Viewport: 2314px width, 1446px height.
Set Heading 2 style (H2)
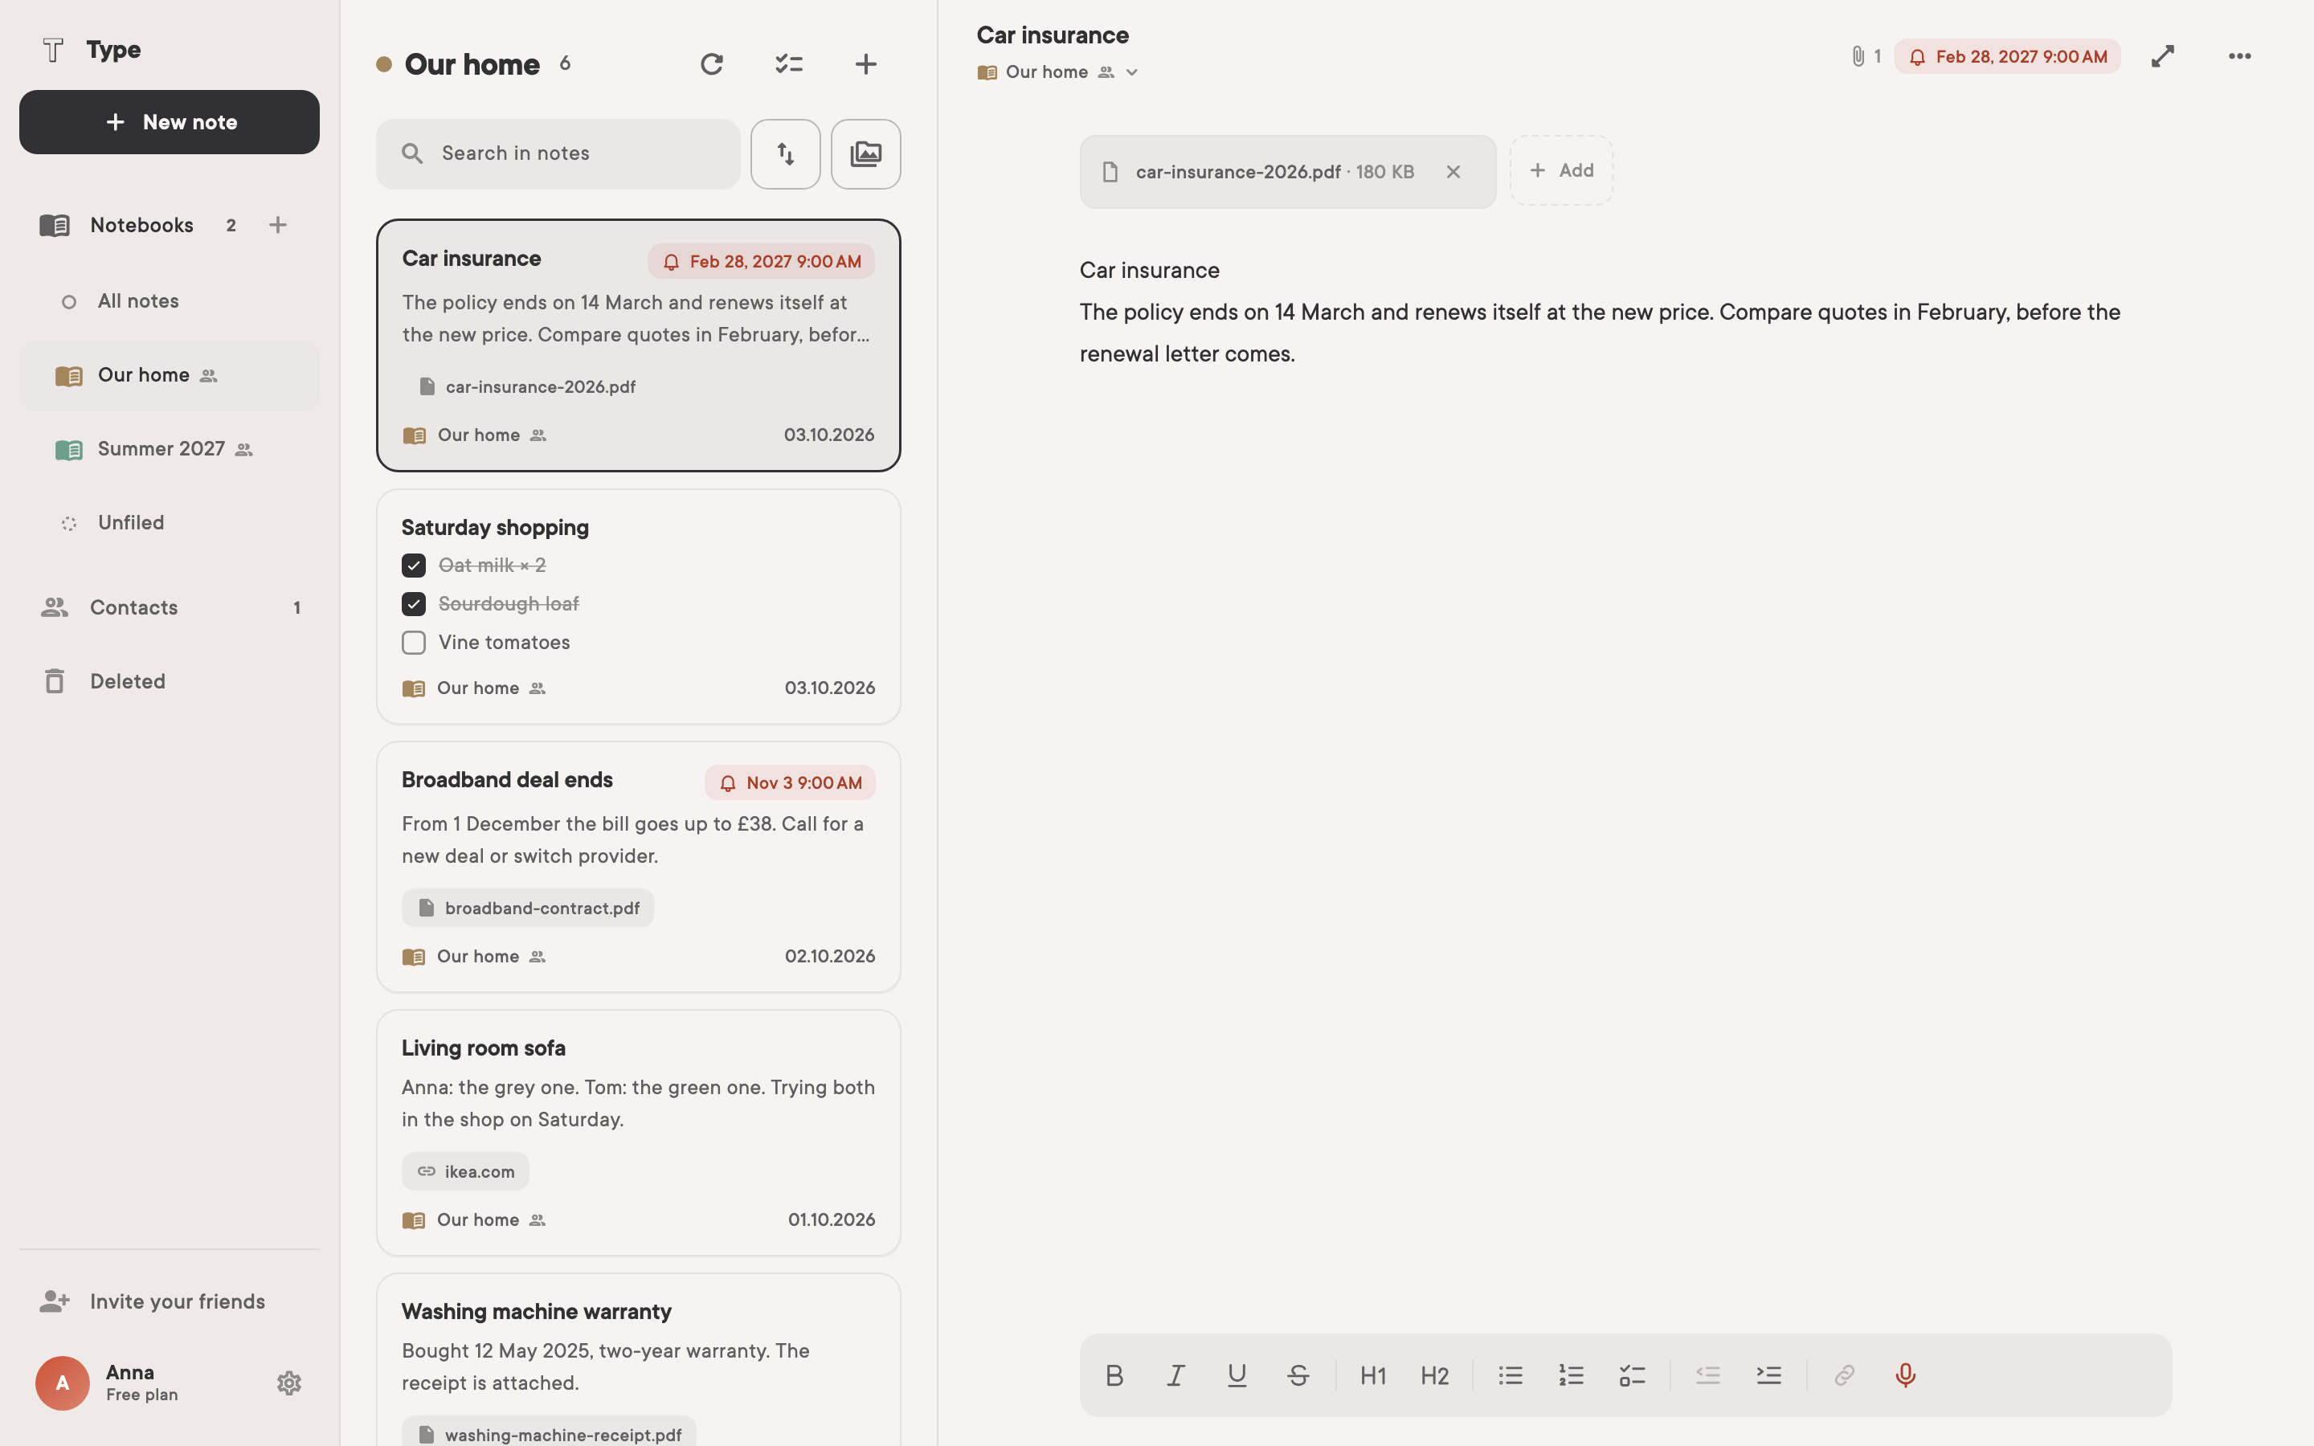point(1434,1375)
